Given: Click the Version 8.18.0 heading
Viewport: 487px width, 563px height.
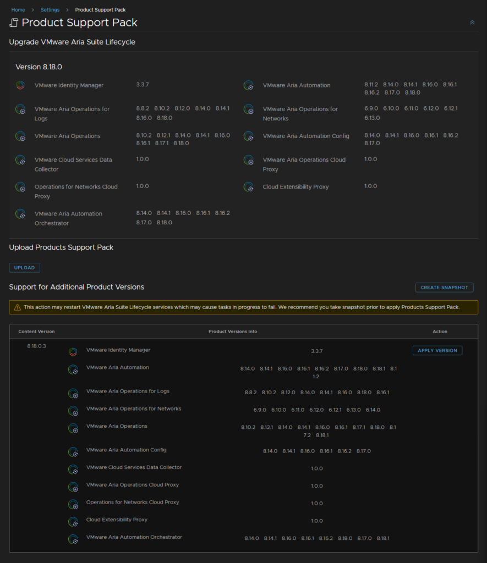Looking at the screenshot, I should 39,67.
